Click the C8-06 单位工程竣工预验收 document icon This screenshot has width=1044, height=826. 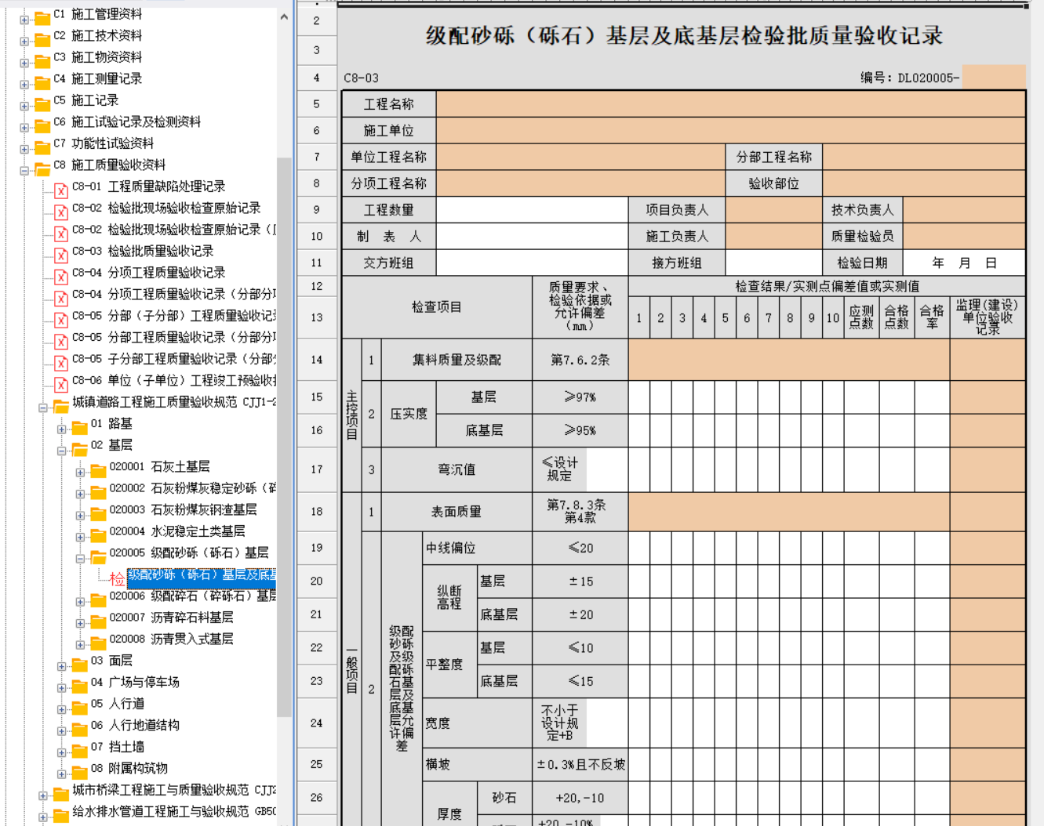pos(60,383)
